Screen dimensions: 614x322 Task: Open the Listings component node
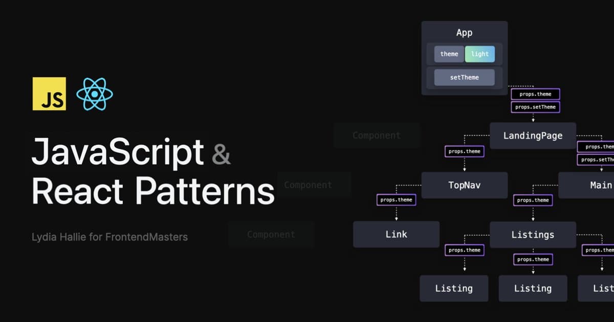tap(533, 235)
